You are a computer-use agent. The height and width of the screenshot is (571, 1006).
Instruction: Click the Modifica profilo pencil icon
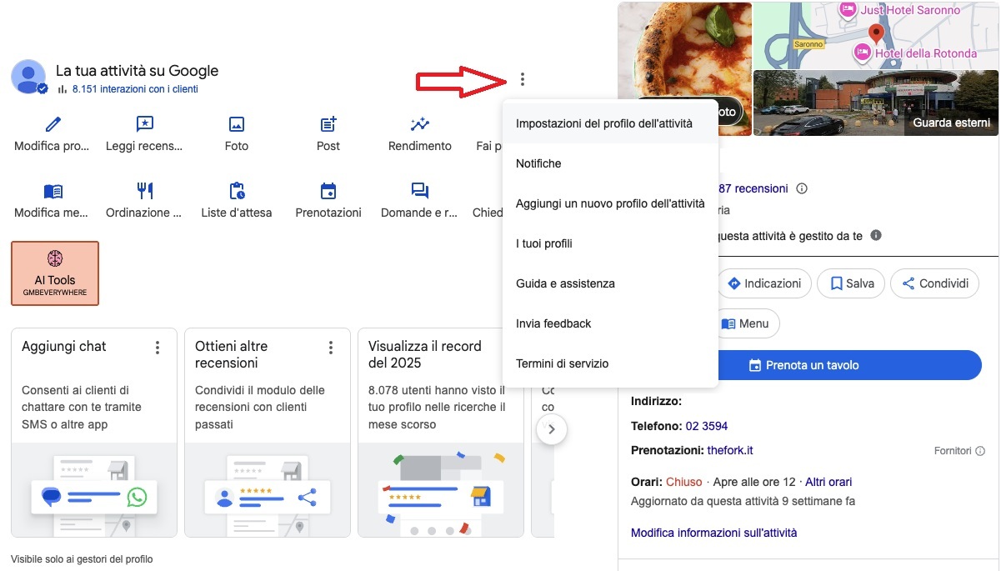(x=53, y=124)
